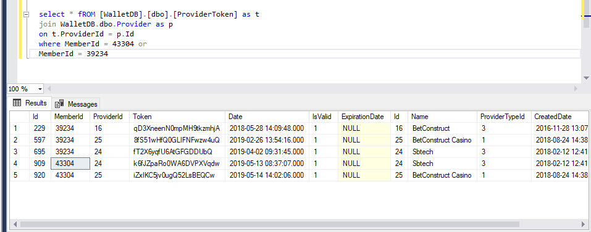This screenshot has width=591, height=232.
Task: Click CreatedDate 2016-11-28 cell in row 1
Action: [560, 128]
